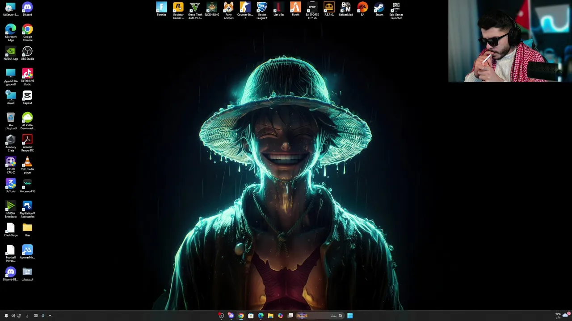Viewport: 572px width, 321px height.
Task: Open Acrobat Reader DC shortcut
Action: pyautogui.click(x=27, y=144)
